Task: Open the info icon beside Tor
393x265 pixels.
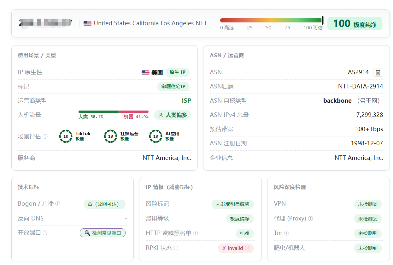Action: coord(286,233)
